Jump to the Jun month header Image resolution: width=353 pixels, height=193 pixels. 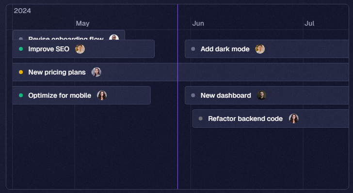click(198, 23)
